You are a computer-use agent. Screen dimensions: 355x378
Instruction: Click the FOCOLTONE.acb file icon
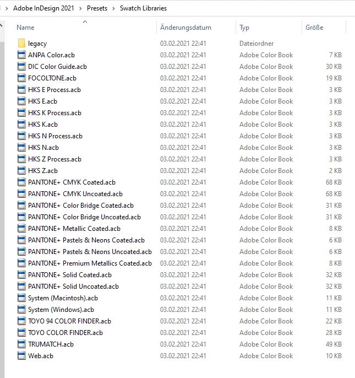coord(21,78)
